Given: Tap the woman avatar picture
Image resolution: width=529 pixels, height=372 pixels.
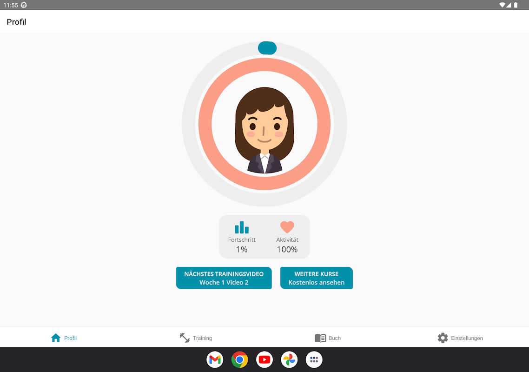Looking at the screenshot, I should coord(264,130).
